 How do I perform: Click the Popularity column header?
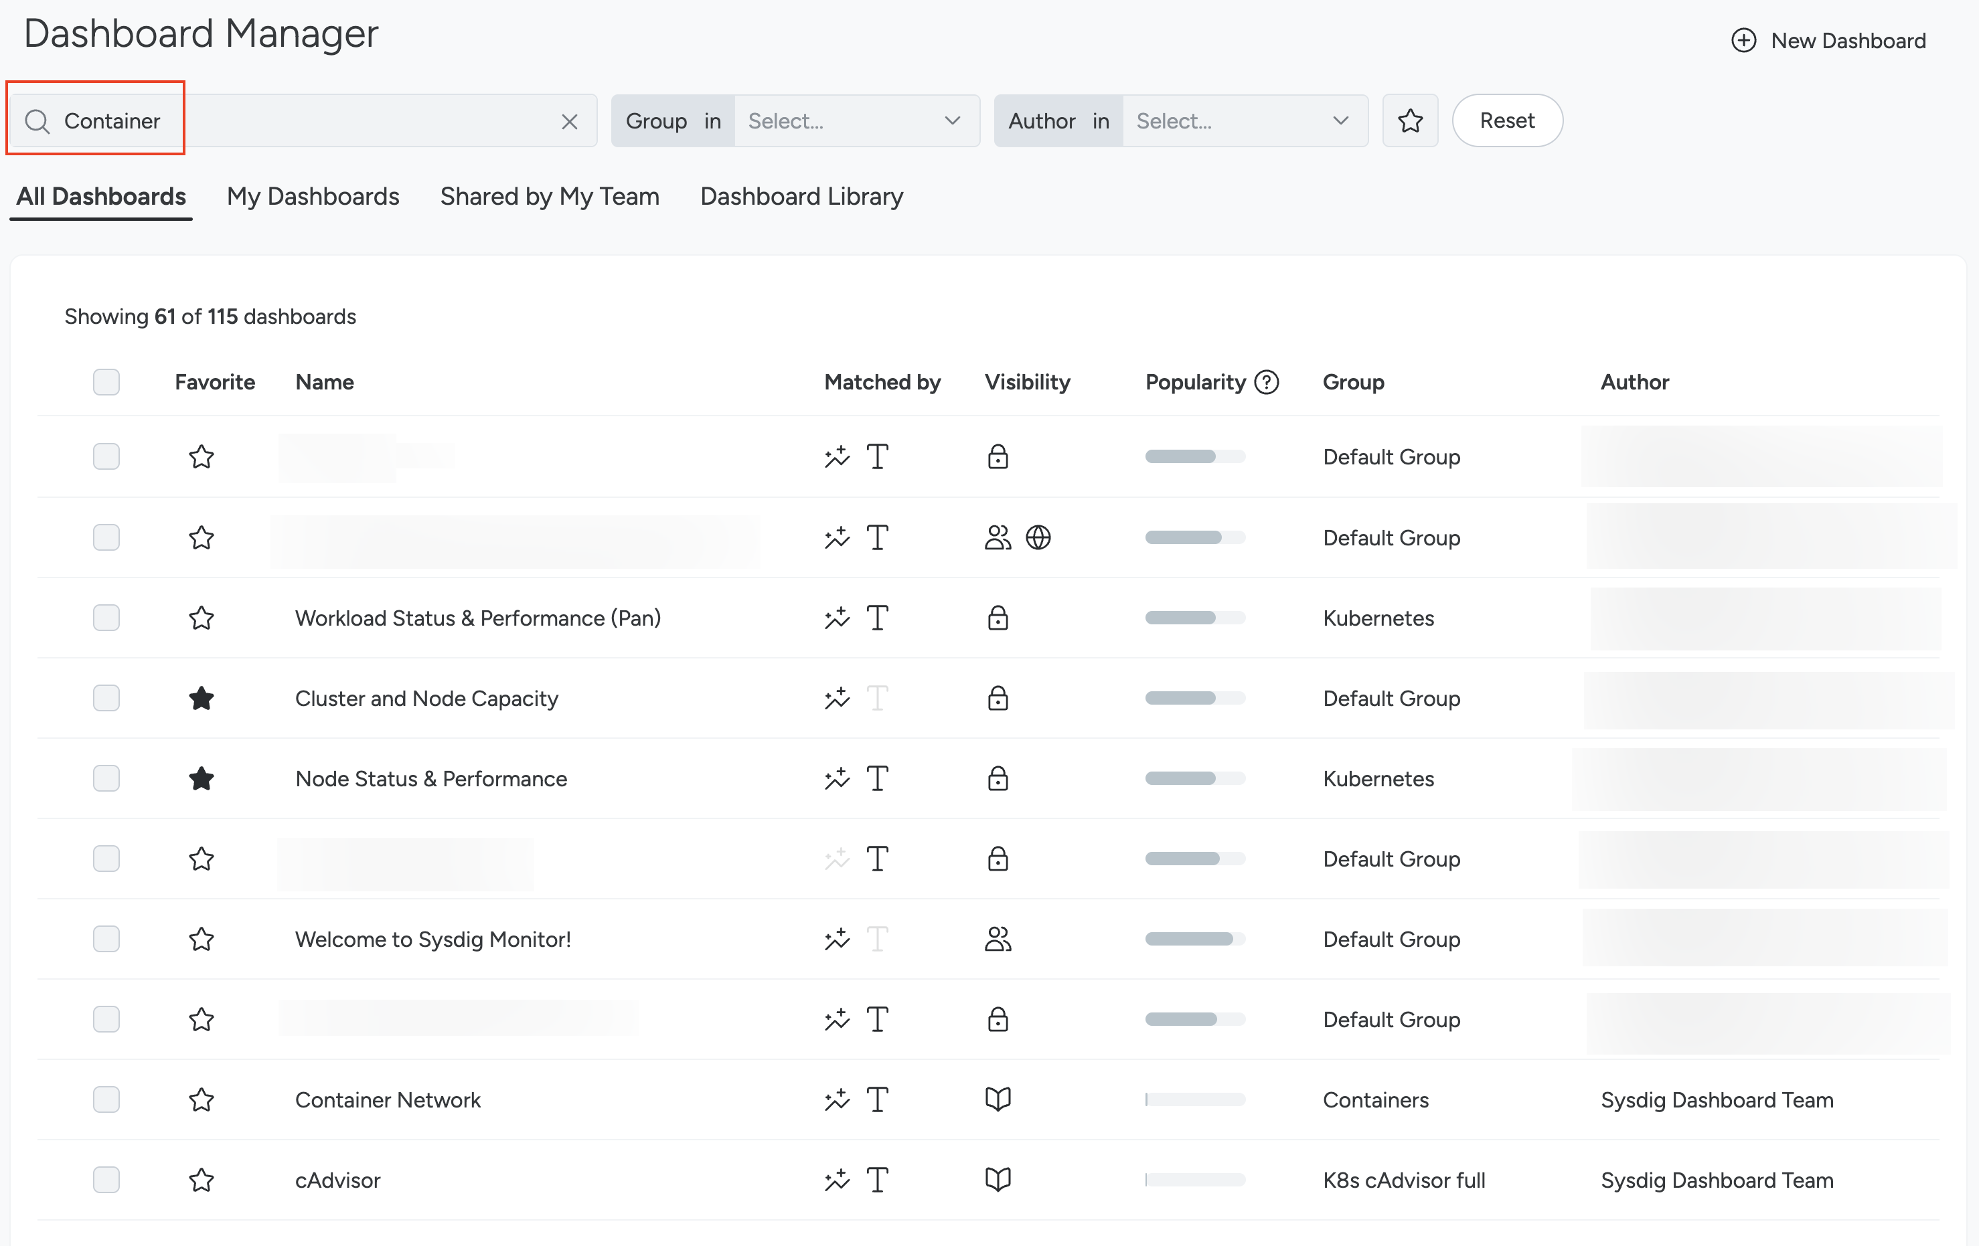[1196, 382]
